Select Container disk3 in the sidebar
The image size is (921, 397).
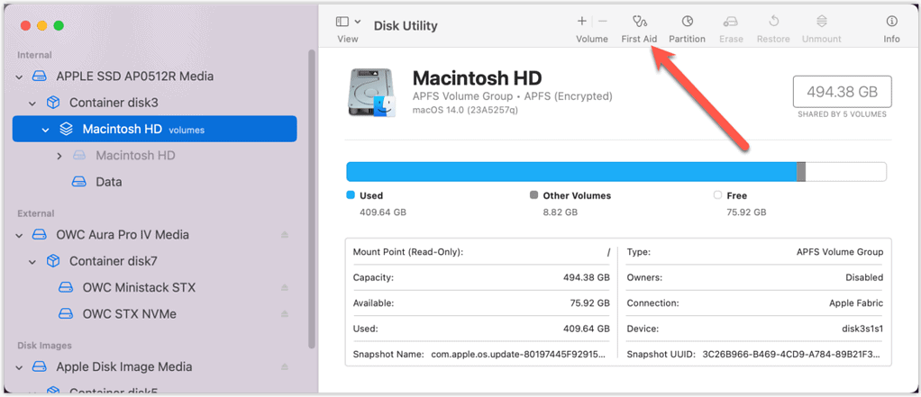pos(113,103)
